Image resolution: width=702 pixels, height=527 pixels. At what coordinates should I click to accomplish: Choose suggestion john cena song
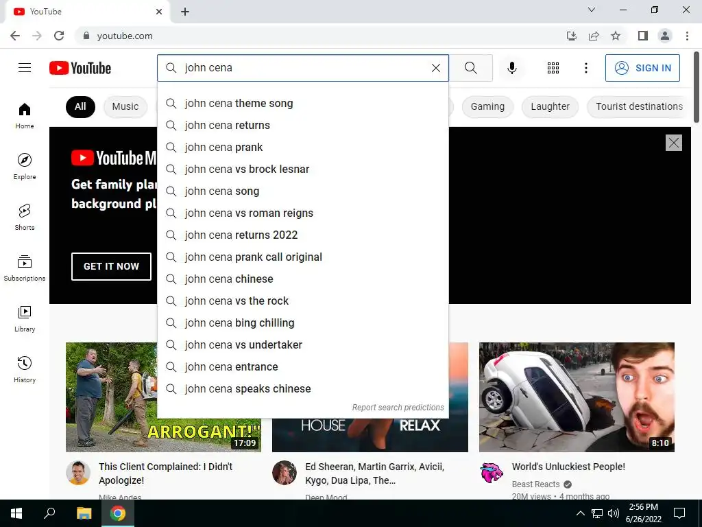(302, 191)
